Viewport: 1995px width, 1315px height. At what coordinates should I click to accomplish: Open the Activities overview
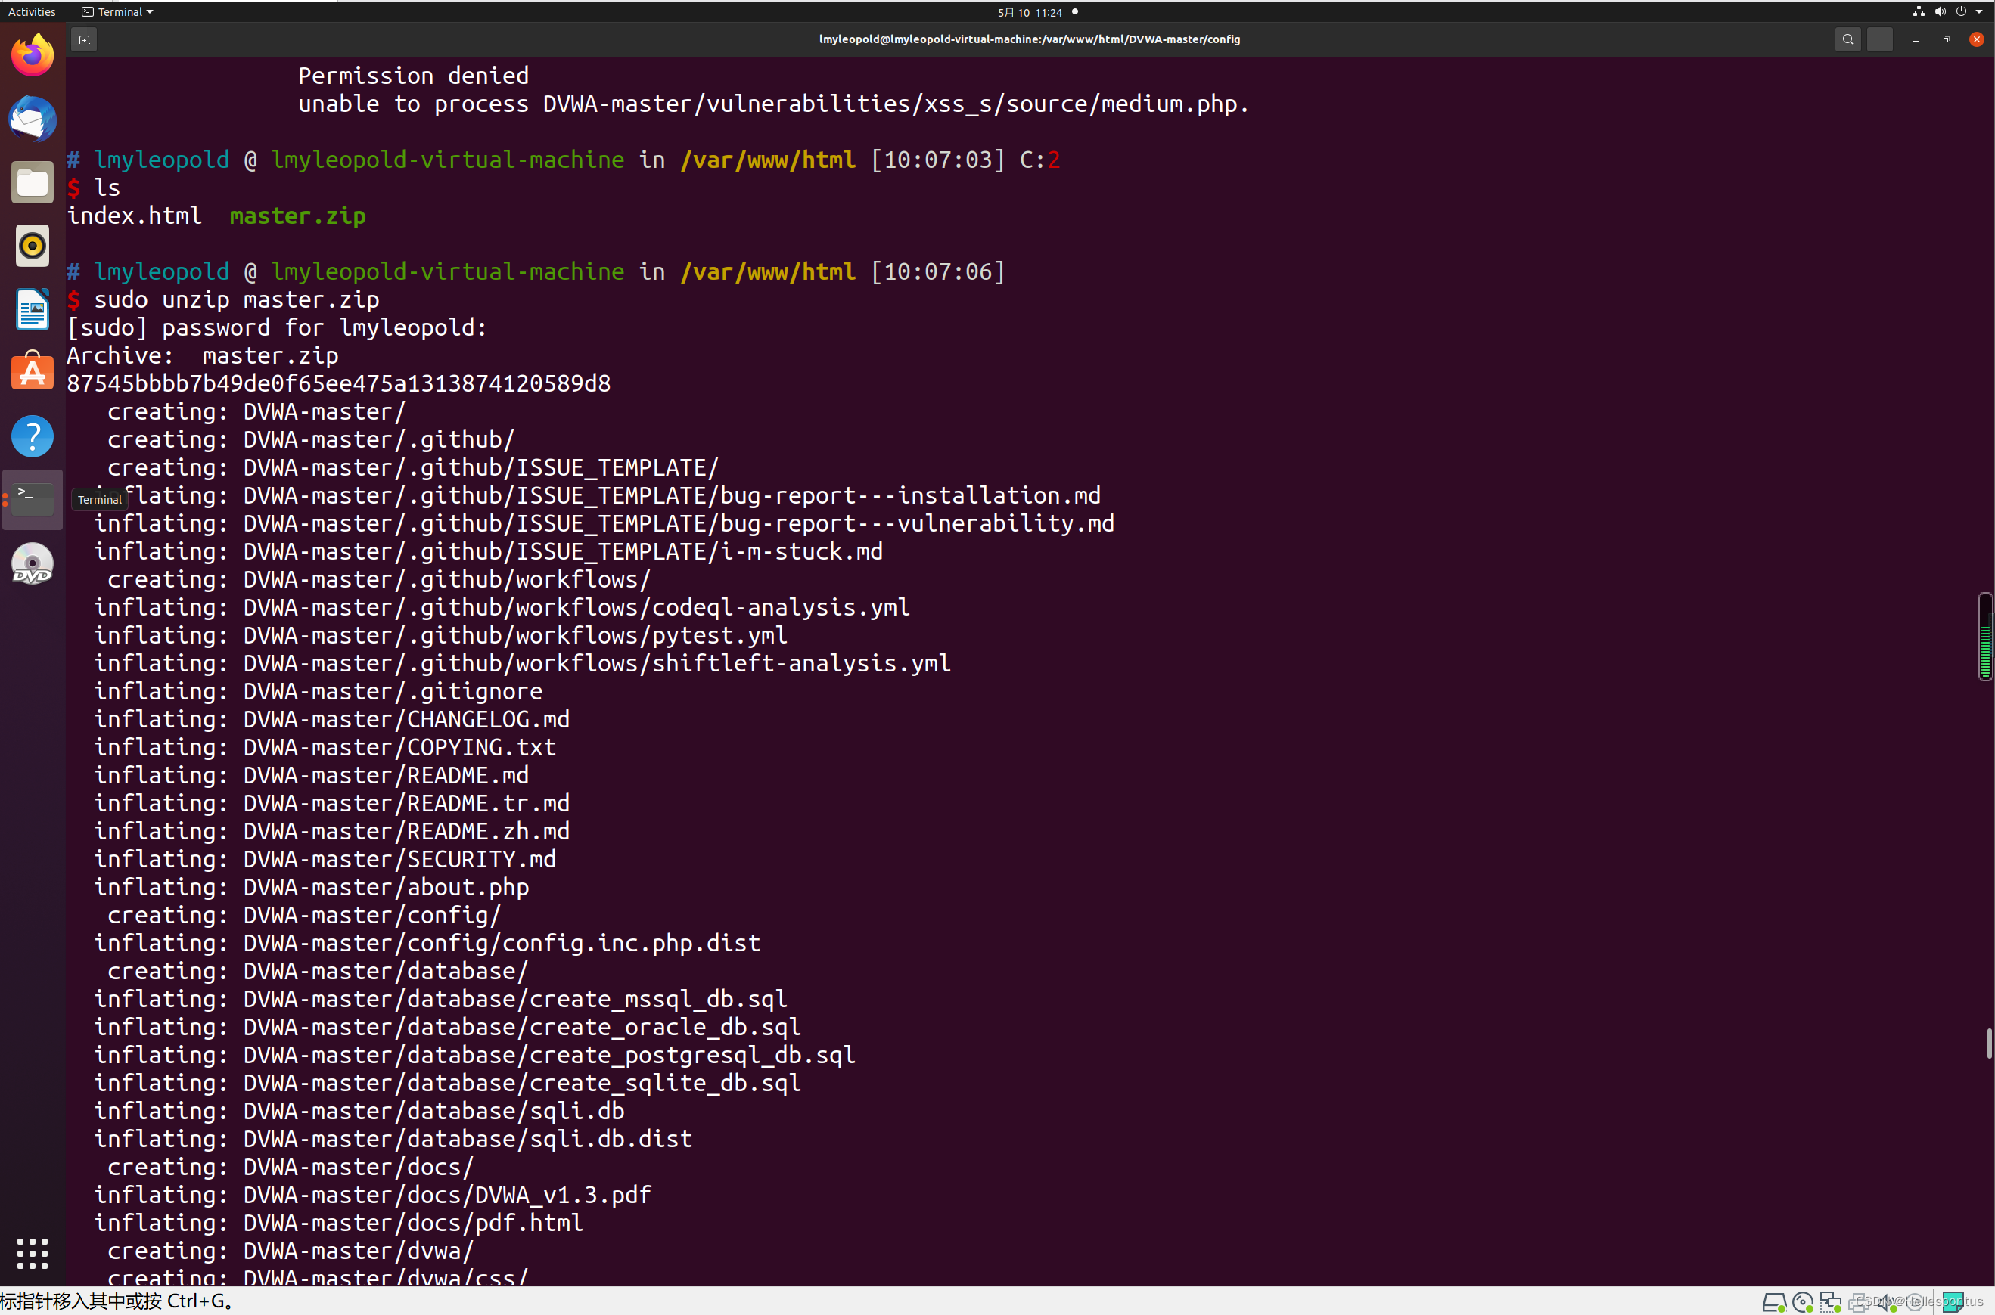[32, 12]
